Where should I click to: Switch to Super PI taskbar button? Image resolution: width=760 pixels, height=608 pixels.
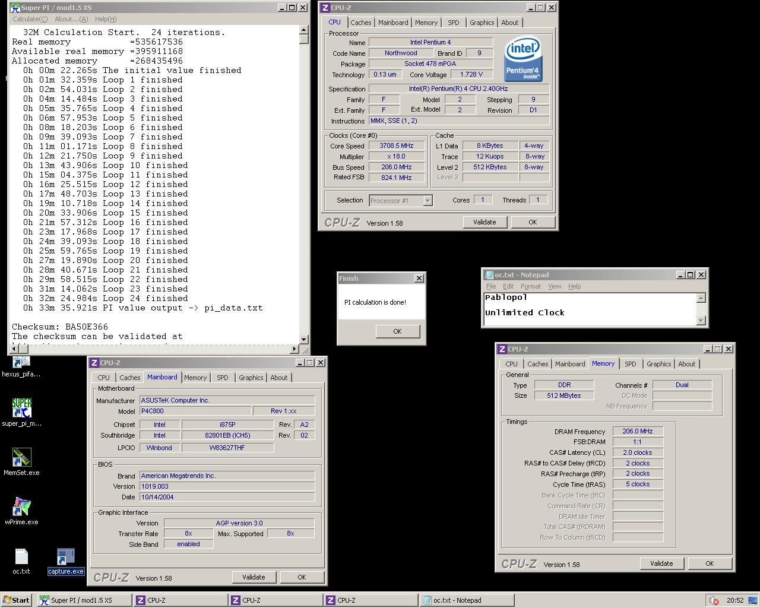coord(84,600)
